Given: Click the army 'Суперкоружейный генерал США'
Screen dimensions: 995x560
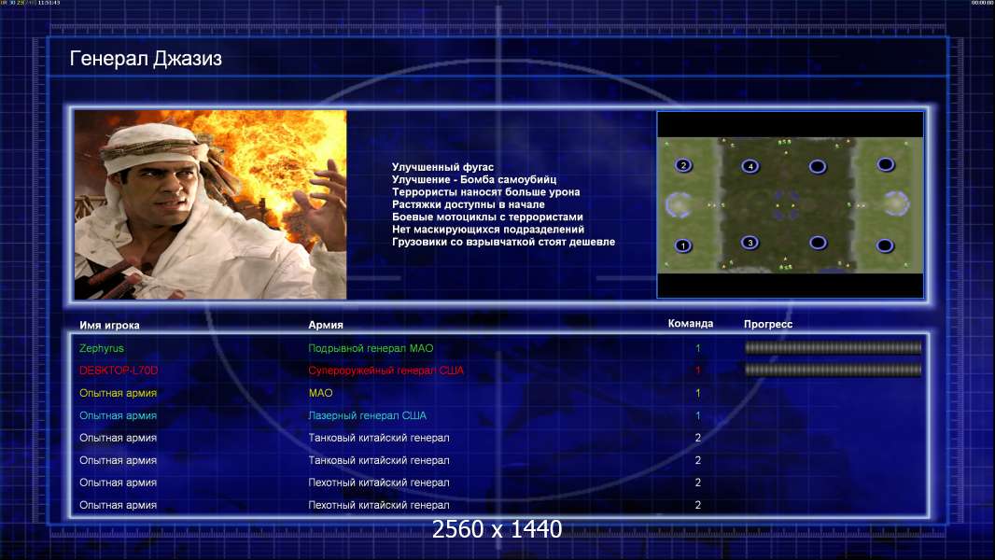Looking at the screenshot, I should pos(385,371).
